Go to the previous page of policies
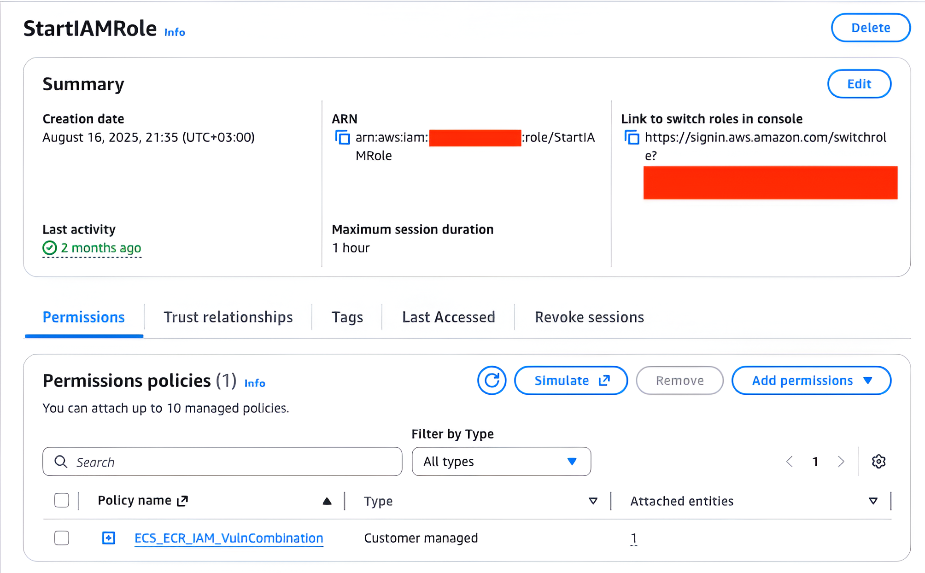 point(790,462)
